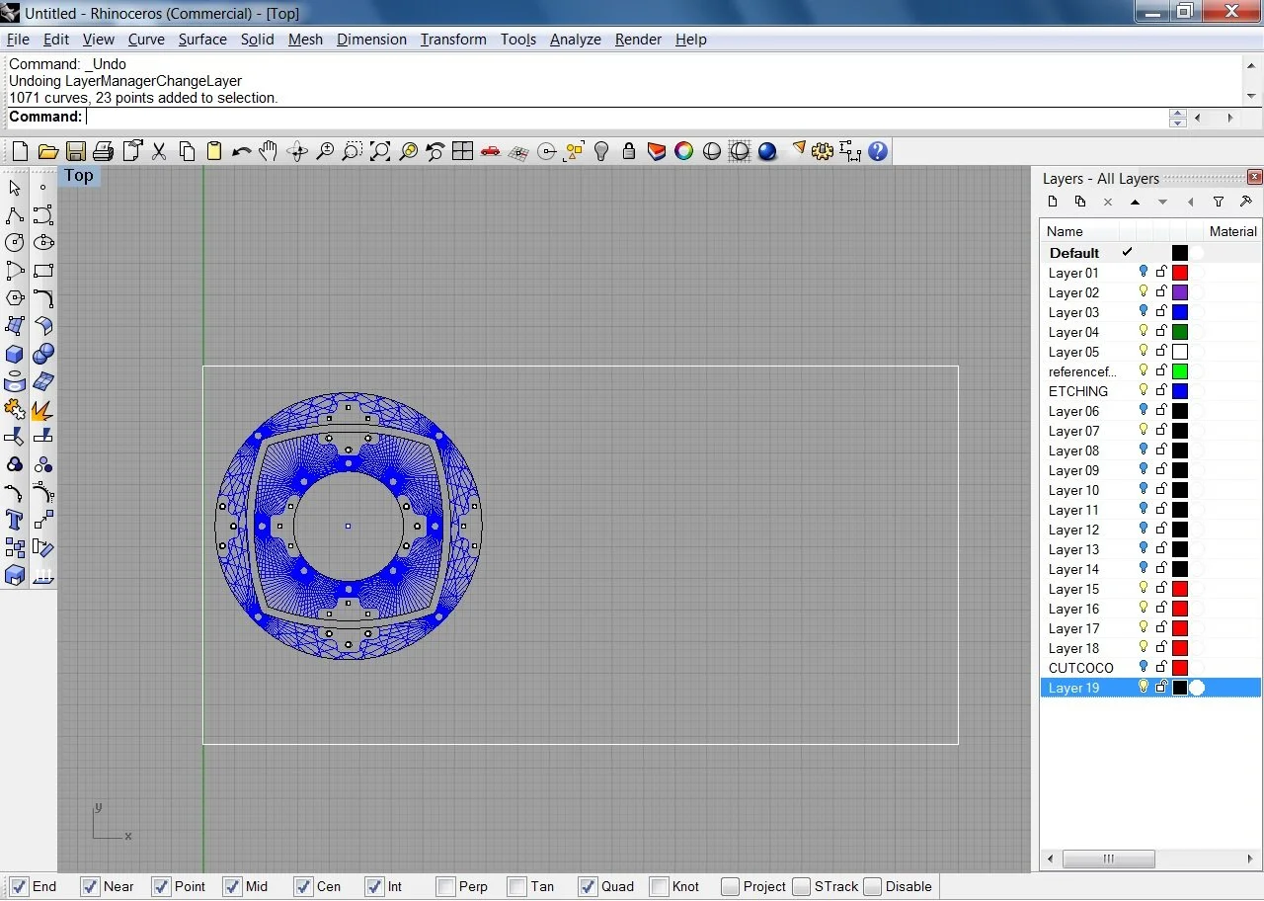The height and width of the screenshot is (901, 1264).
Task: Toggle visibility bulb for Layer 01
Action: tap(1144, 273)
